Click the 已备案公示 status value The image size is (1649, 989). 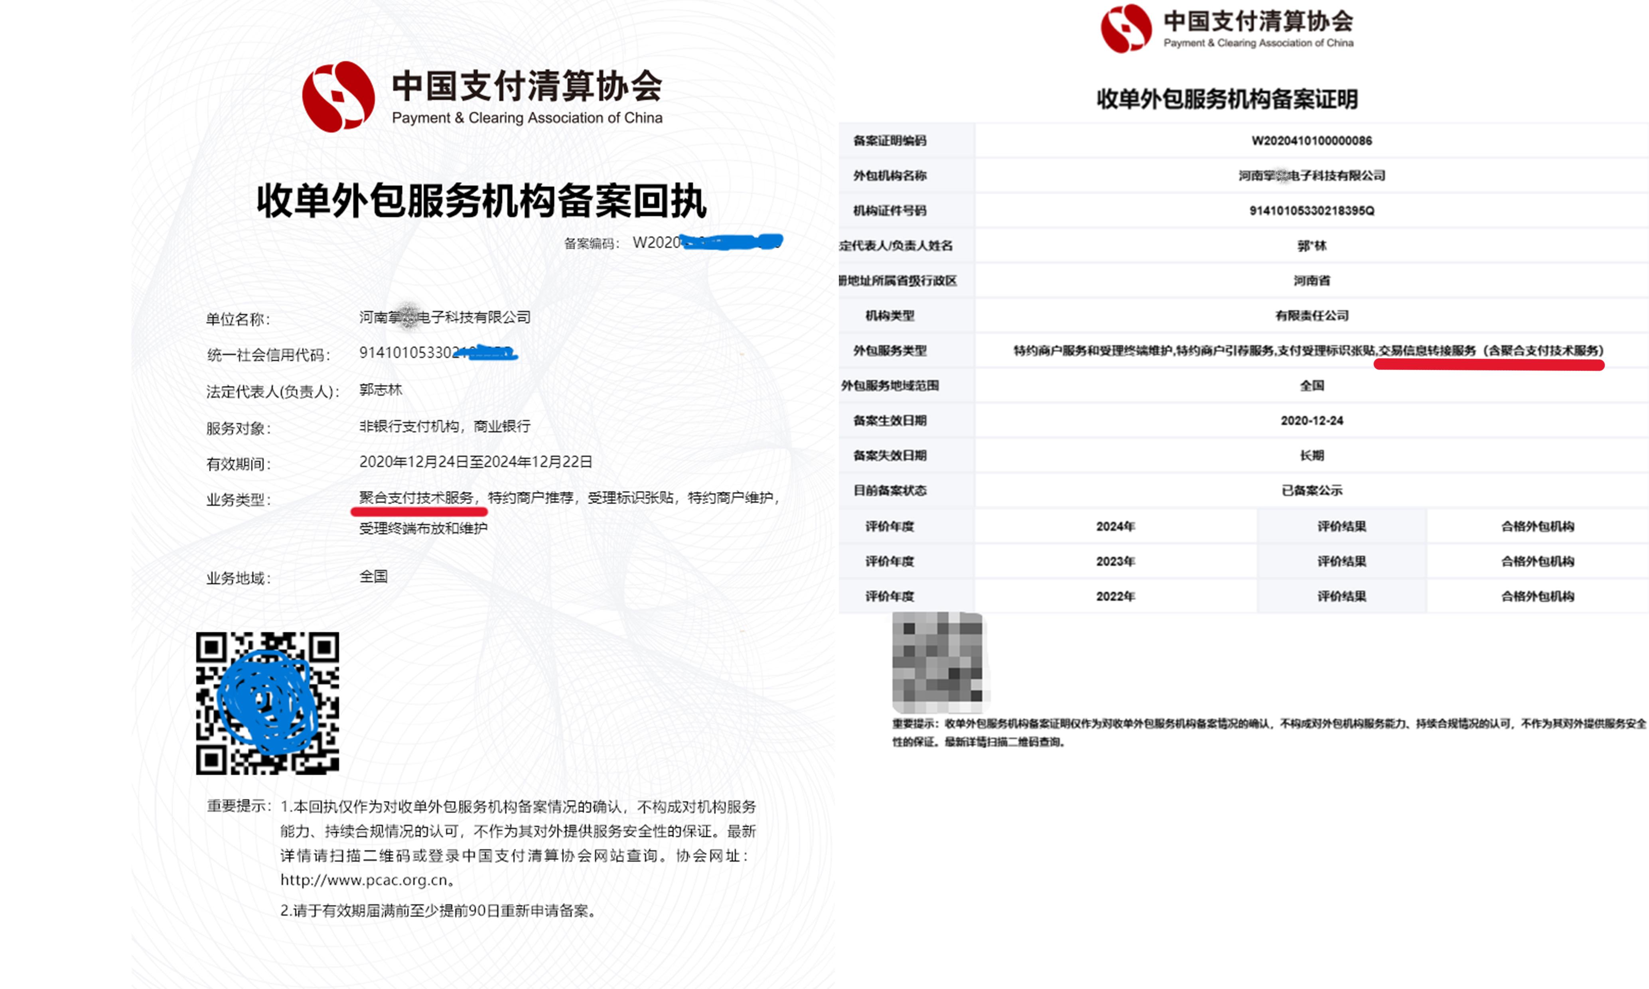pyautogui.click(x=1311, y=491)
